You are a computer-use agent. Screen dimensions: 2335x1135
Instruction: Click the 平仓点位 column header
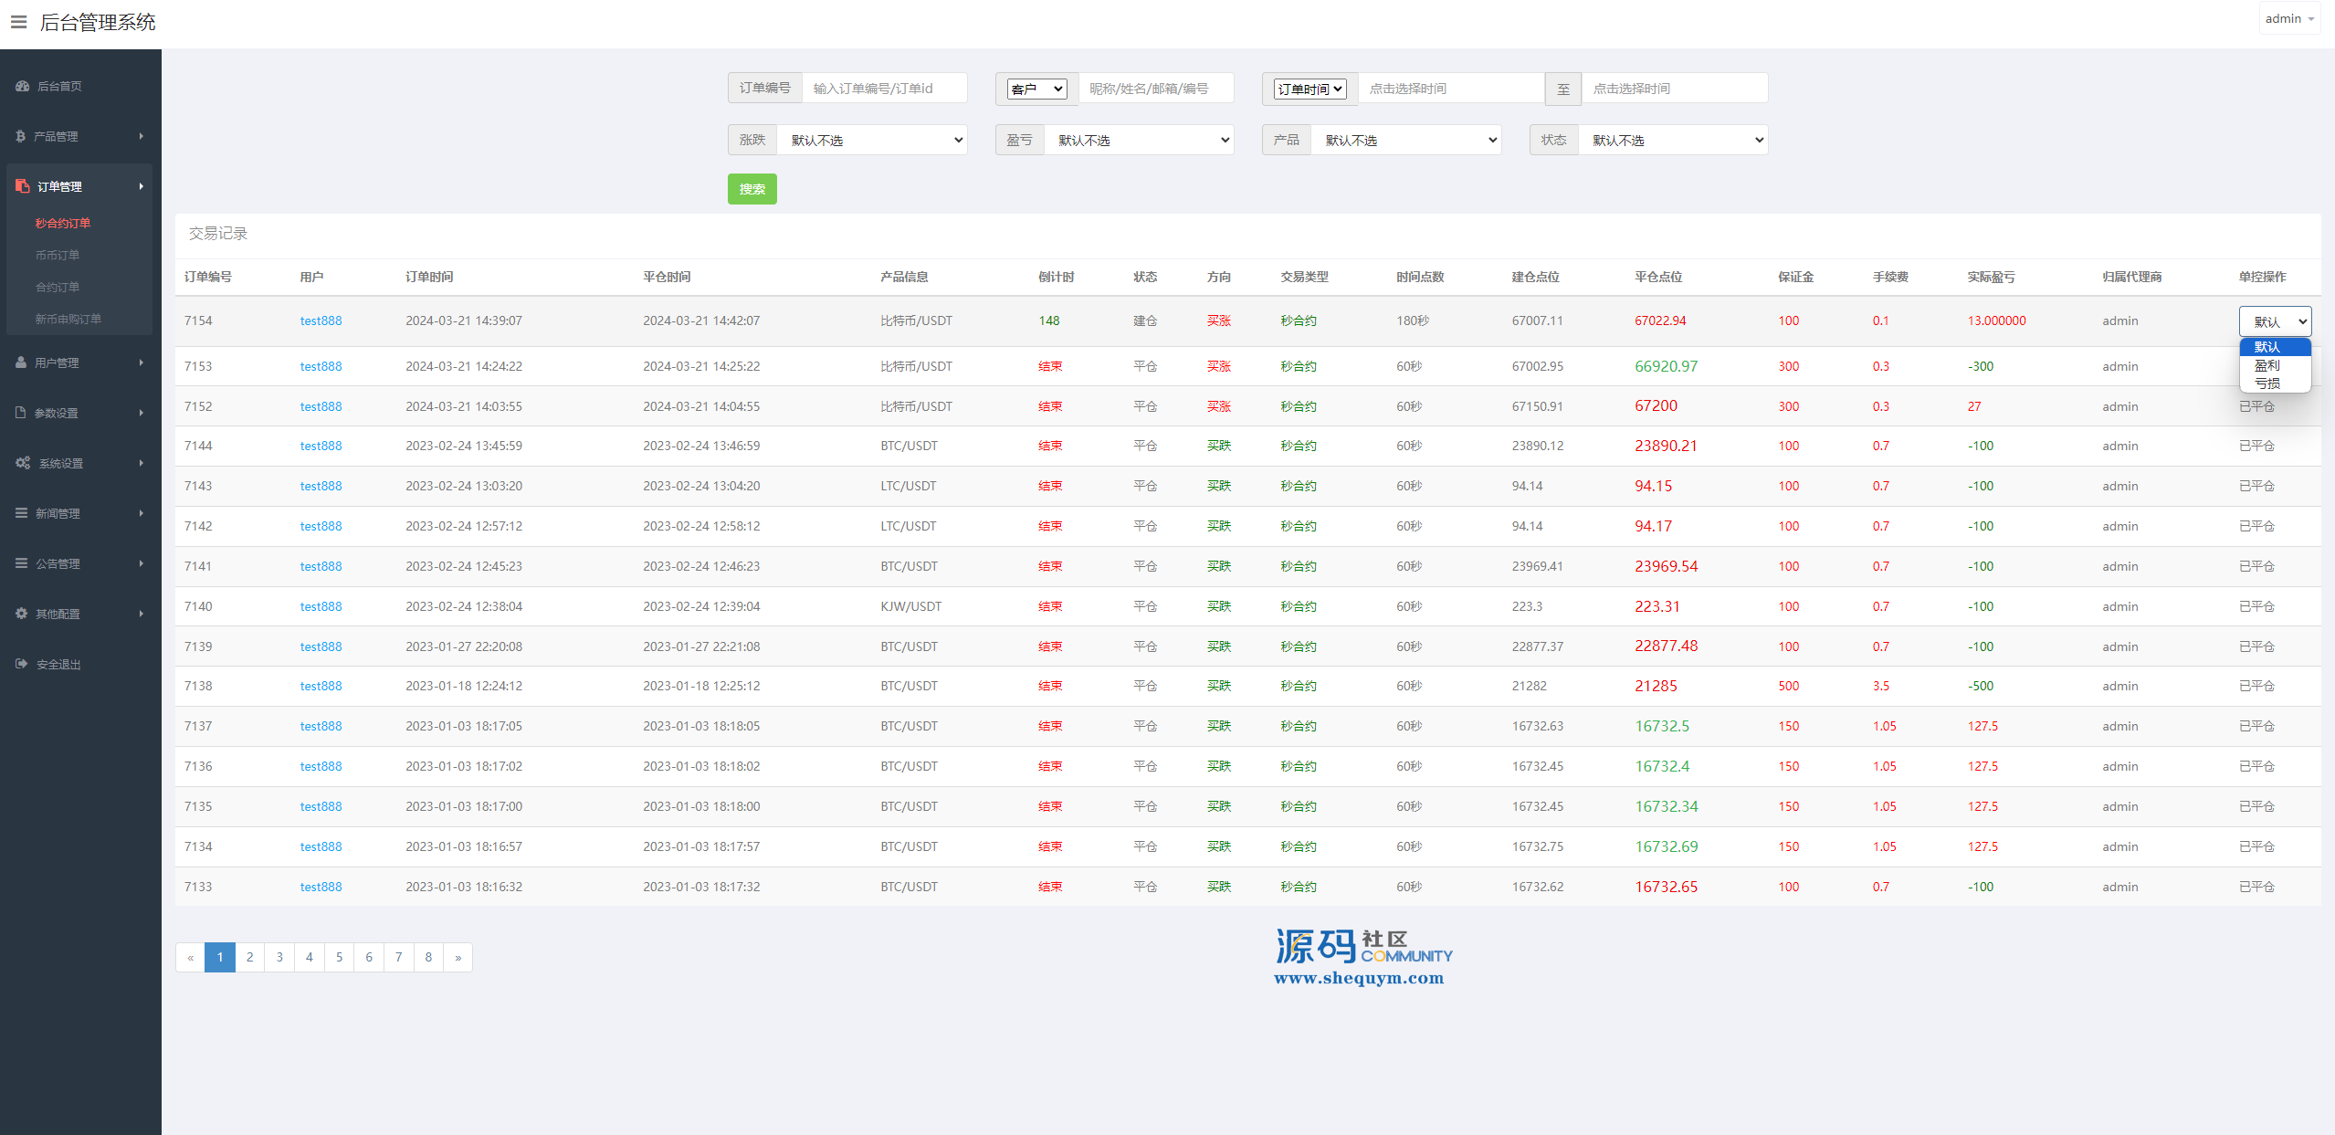[1658, 277]
